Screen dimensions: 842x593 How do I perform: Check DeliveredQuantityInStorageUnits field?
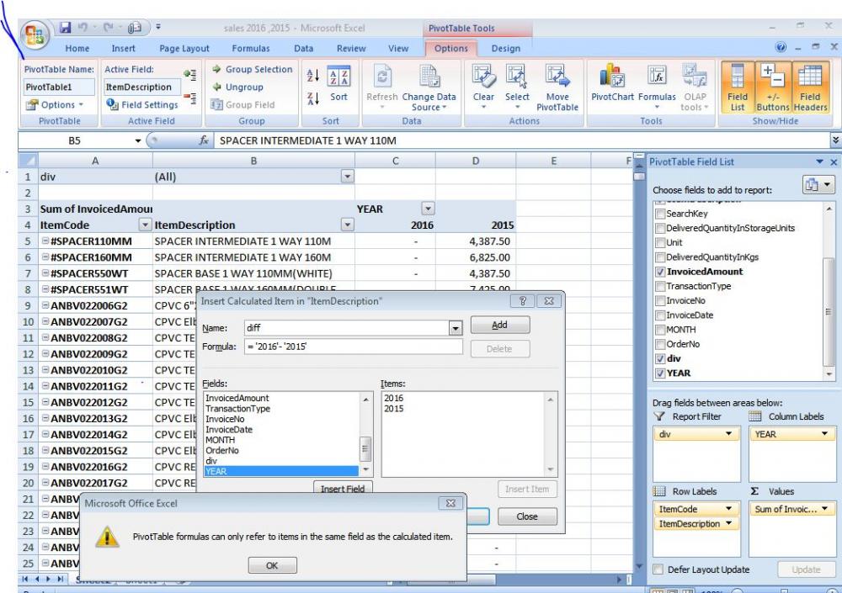point(660,228)
